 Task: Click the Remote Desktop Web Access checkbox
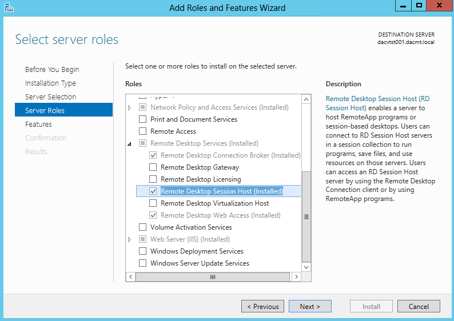[153, 215]
